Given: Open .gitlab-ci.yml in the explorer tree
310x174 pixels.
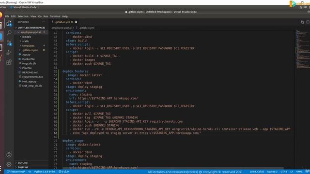Looking at the screenshot, I should pyautogui.click(x=30, y=50).
